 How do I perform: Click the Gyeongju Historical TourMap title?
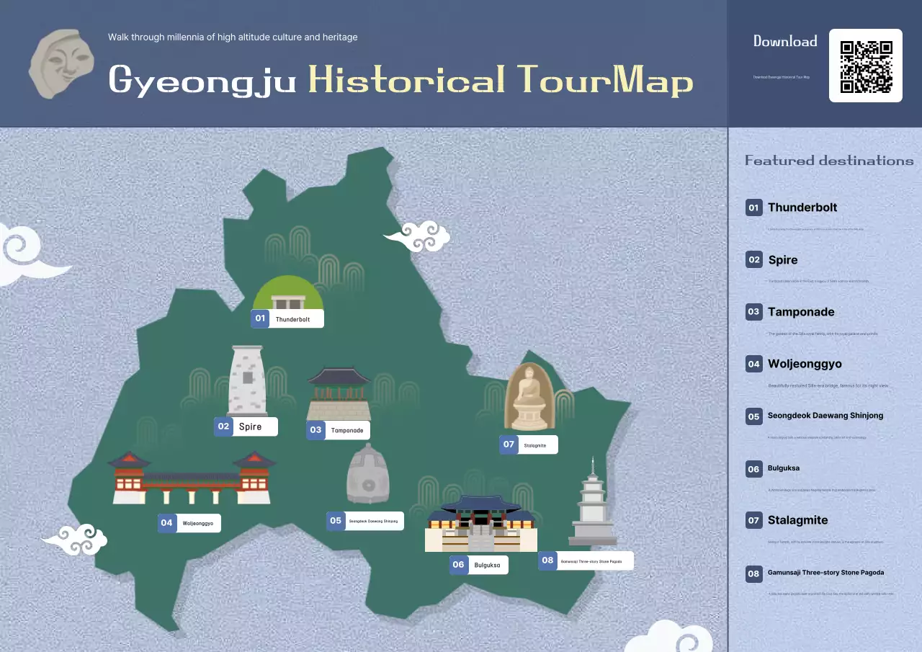tap(400, 79)
